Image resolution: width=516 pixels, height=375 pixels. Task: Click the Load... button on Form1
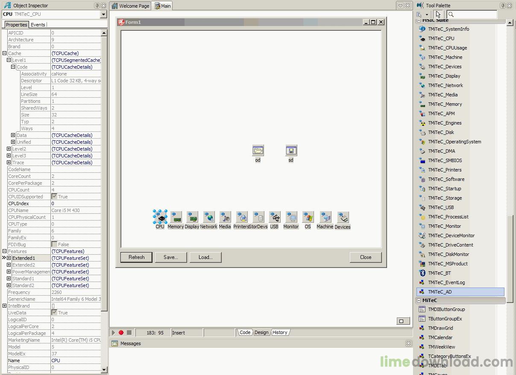(205, 257)
